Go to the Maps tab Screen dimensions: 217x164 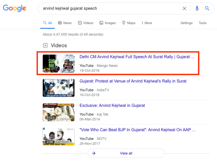(129, 23)
